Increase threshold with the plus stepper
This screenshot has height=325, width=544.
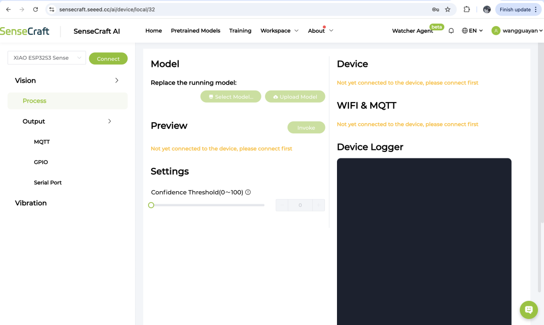coord(318,205)
